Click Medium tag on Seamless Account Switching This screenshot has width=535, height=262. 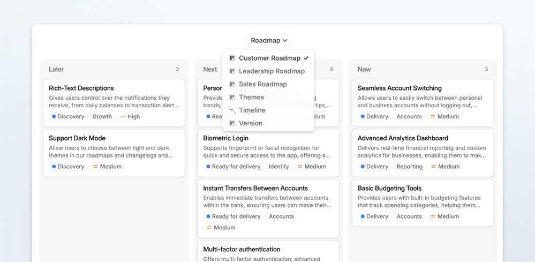(x=444, y=116)
